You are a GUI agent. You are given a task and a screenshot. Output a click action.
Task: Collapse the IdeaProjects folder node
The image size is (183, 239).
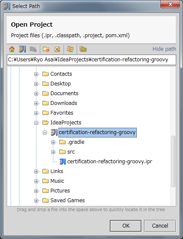[36, 123]
